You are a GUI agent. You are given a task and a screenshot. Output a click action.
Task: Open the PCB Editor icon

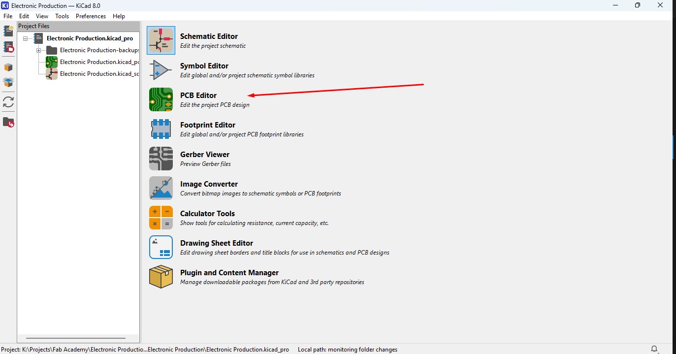coord(161,99)
